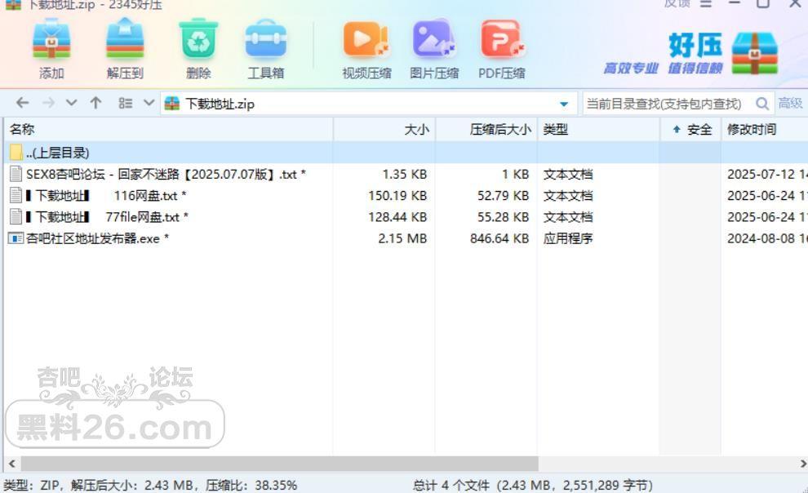Screen dimensions: 808x493
Task: Expand navigation history dropdown arrow
Action: click(x=72, y=103)
